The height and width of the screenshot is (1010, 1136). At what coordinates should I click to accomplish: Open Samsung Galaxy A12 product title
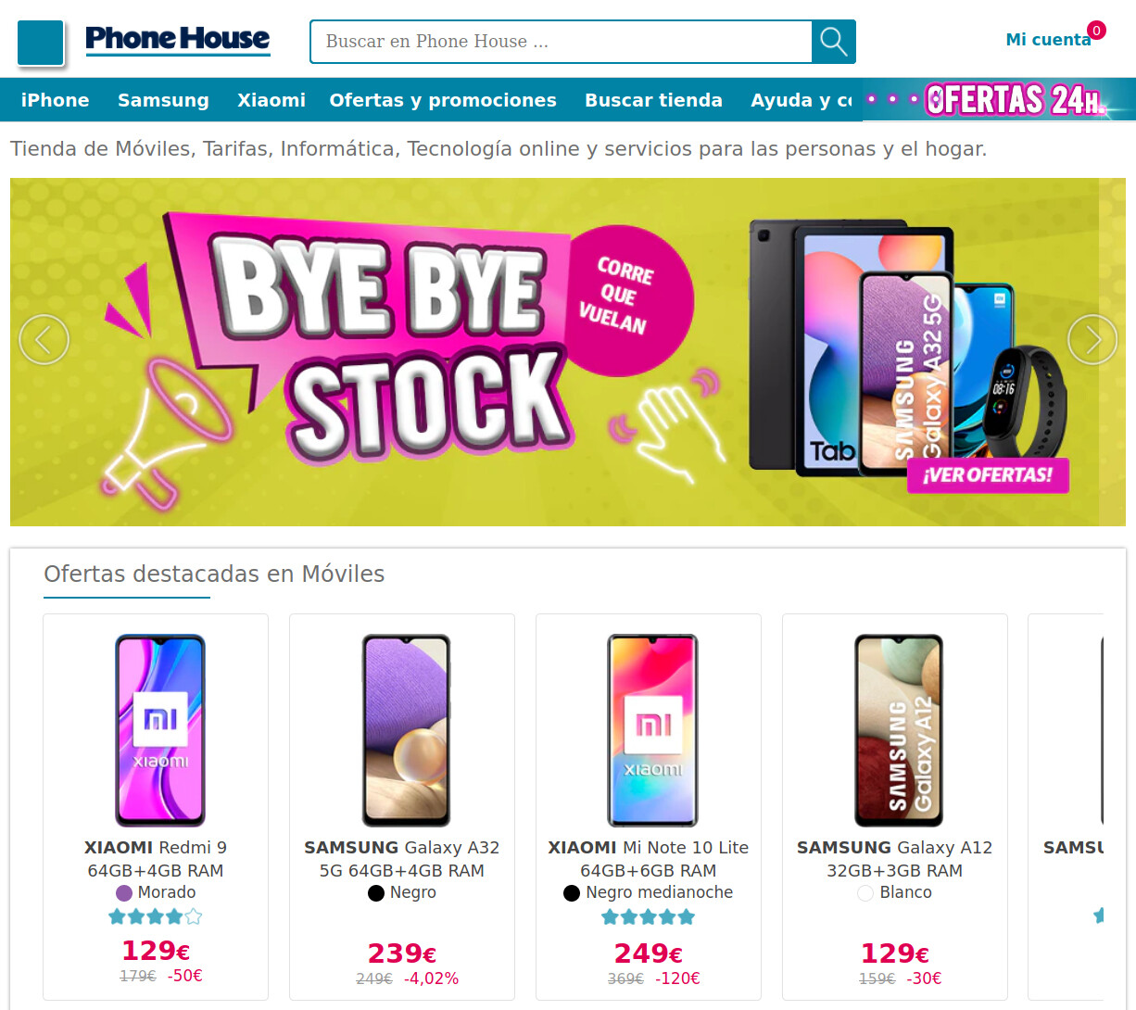click(x=895, y=859)
